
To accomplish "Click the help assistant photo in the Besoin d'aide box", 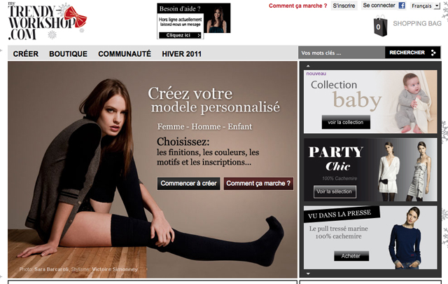I will click(217, 19).
